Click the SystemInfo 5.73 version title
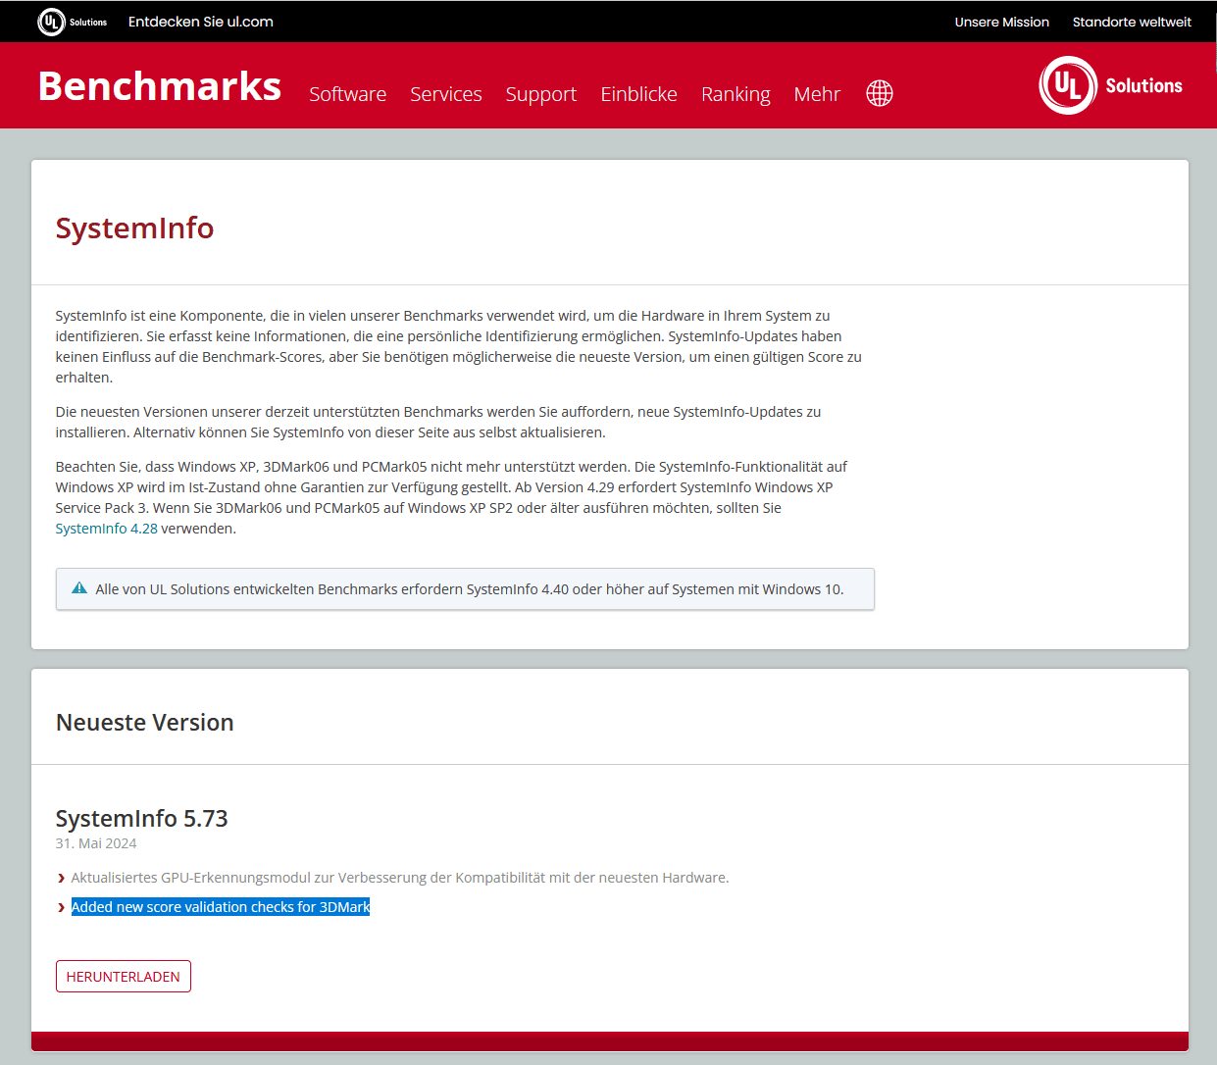The width and height of the screenshot is (1217, 1065). pyautogui.click(x=142, y=819)
